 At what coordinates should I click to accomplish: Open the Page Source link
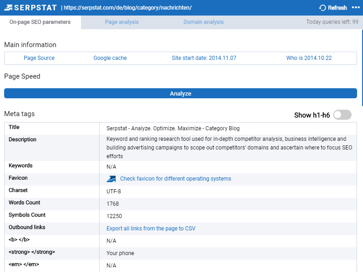39,58
